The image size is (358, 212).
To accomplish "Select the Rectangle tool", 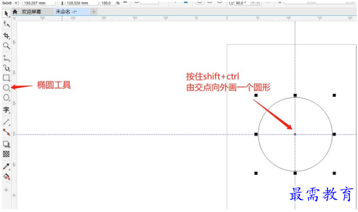I will click(x=6, y=78).
